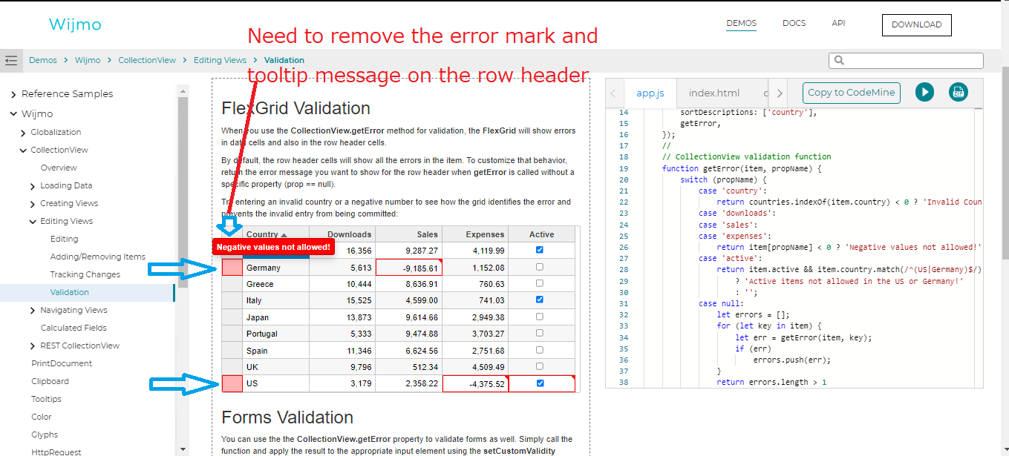Open Editing in the sidebar
Image resolution: width=1009 pixels, height=456 pixels.
coord(64,239)
